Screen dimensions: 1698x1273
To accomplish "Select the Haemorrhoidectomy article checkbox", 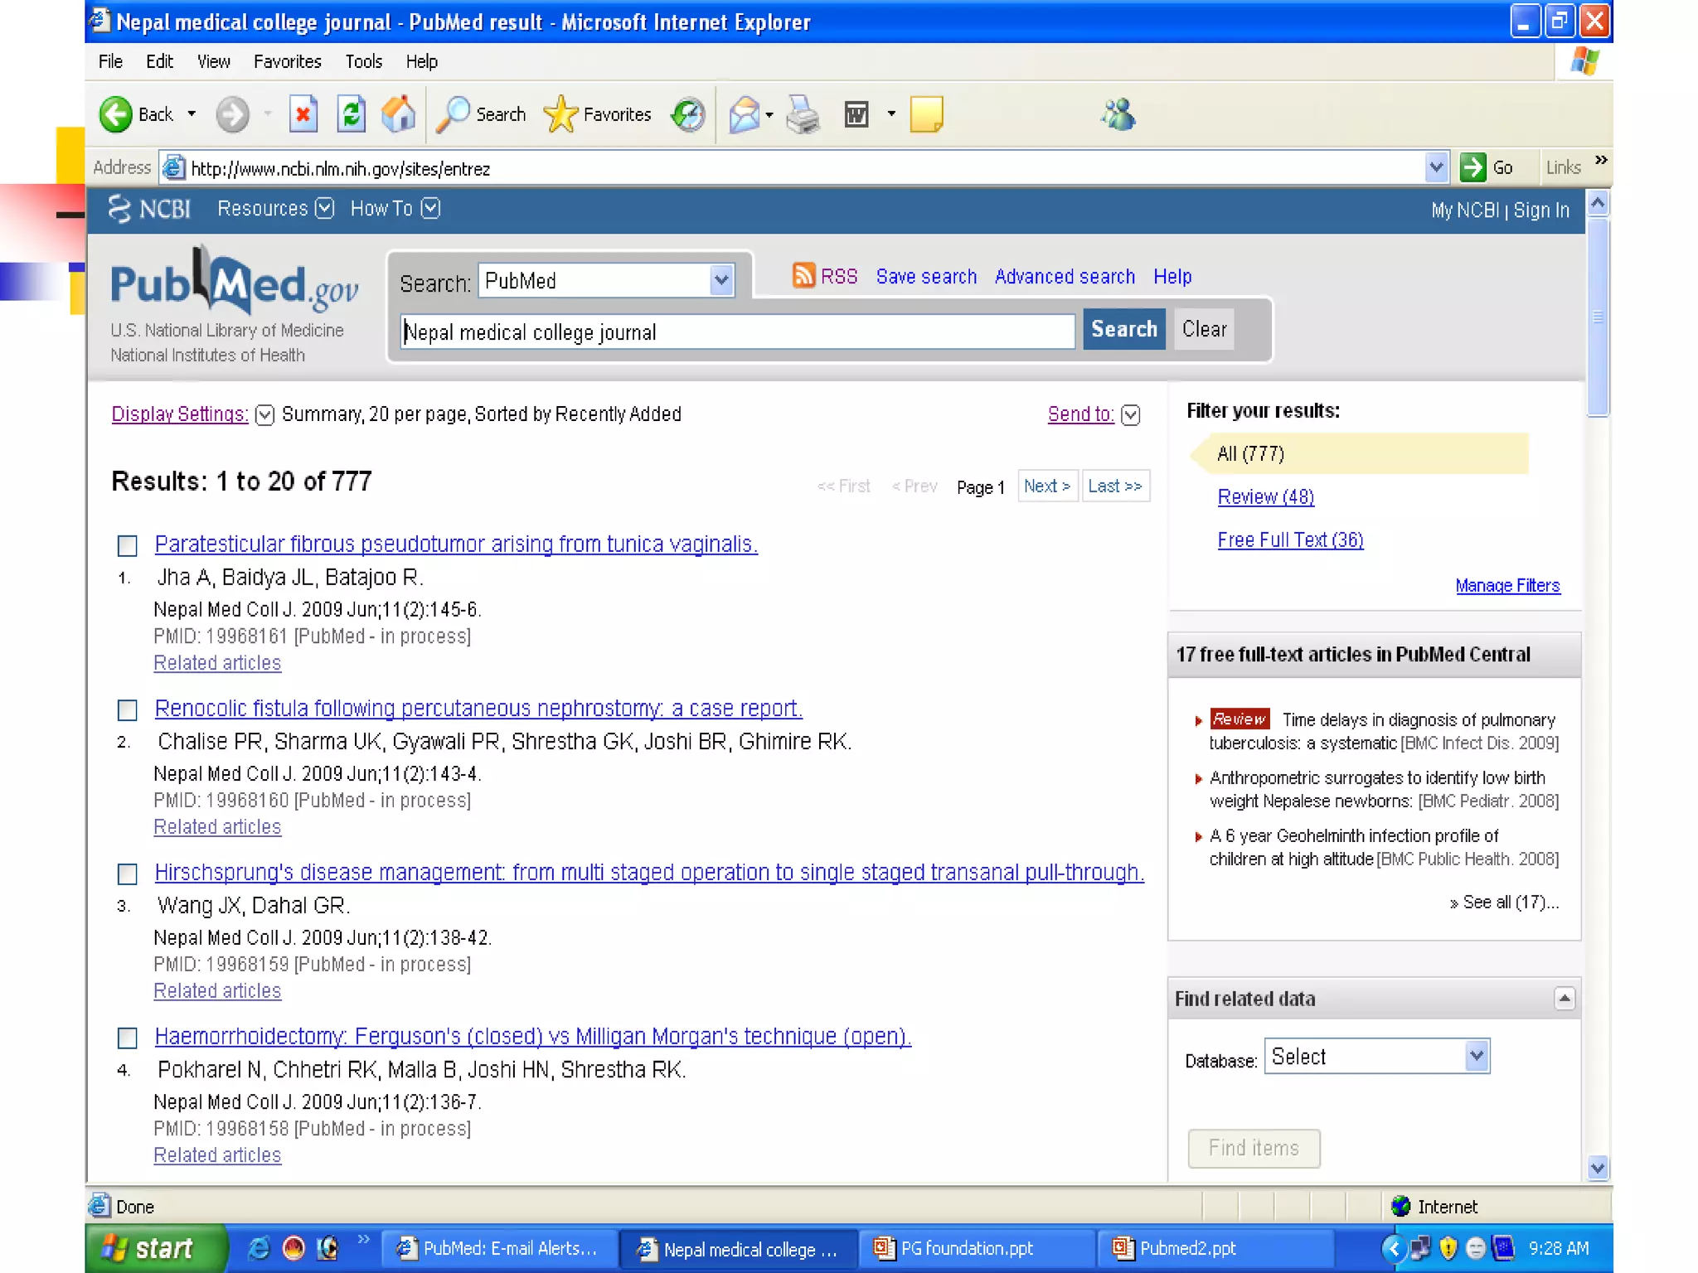I will (128, 1038).
